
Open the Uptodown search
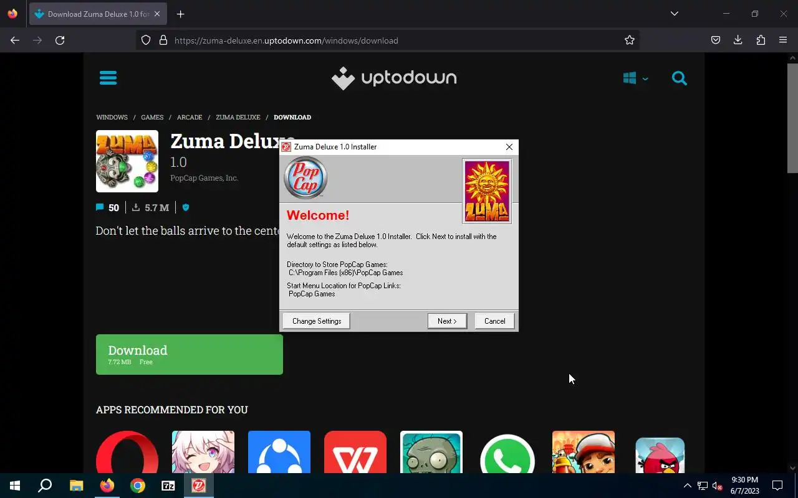pos(680,78)
